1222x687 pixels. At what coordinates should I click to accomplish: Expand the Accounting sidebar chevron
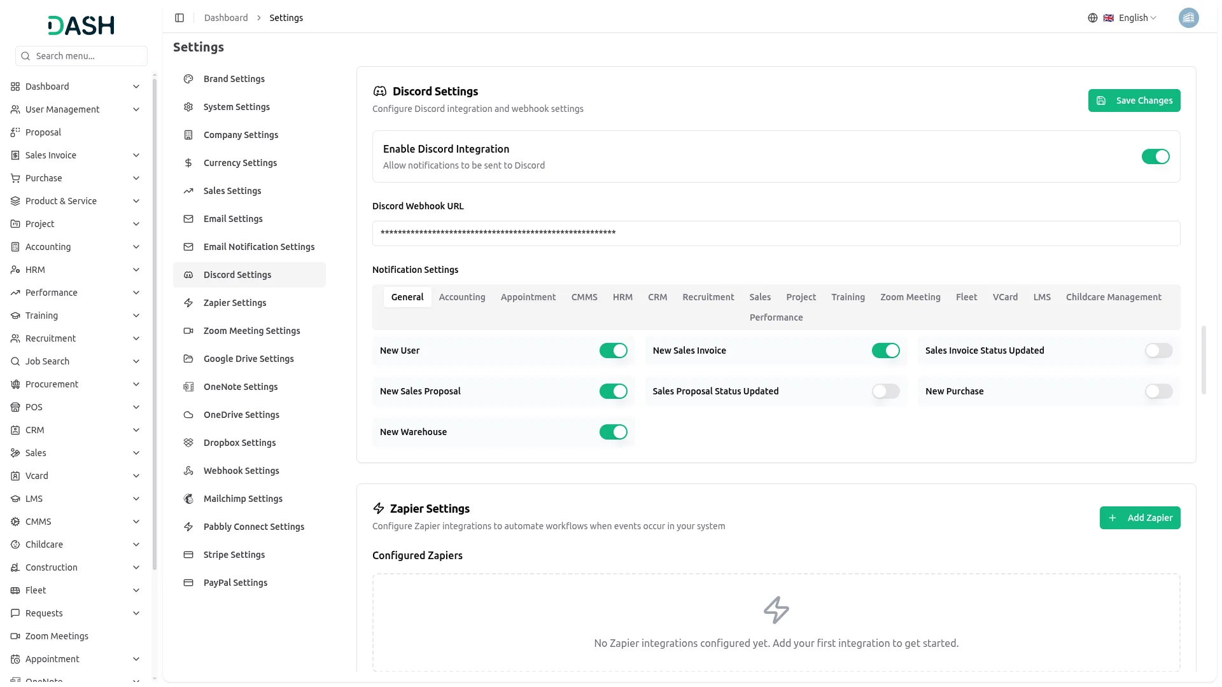[136, 247]
